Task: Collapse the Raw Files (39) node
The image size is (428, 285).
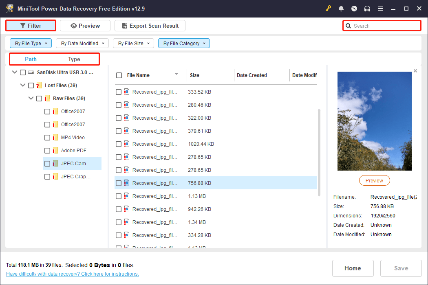Action: point(31,98)
